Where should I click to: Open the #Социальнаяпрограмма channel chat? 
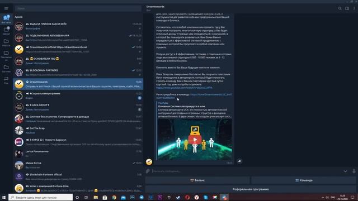click(78, 95)
